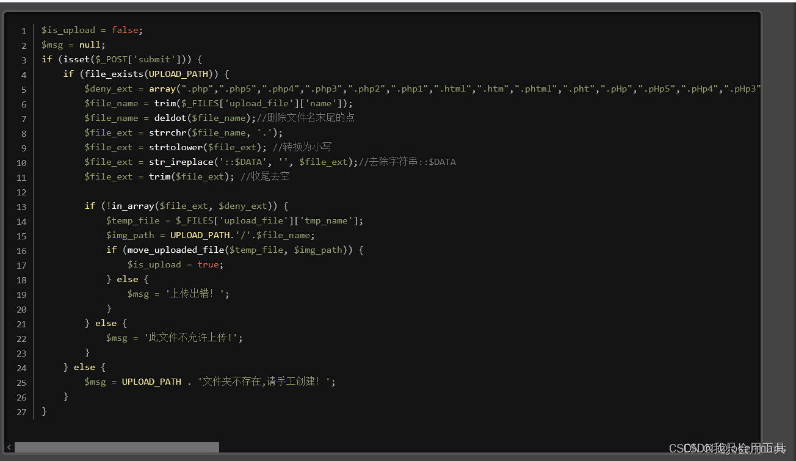
Task: Click the ".phtml" entry in the deny array
Action: 536,89
